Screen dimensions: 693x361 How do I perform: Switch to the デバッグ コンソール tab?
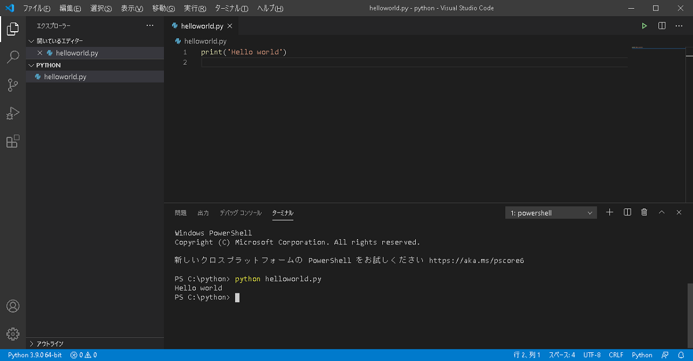pos(240,212)
